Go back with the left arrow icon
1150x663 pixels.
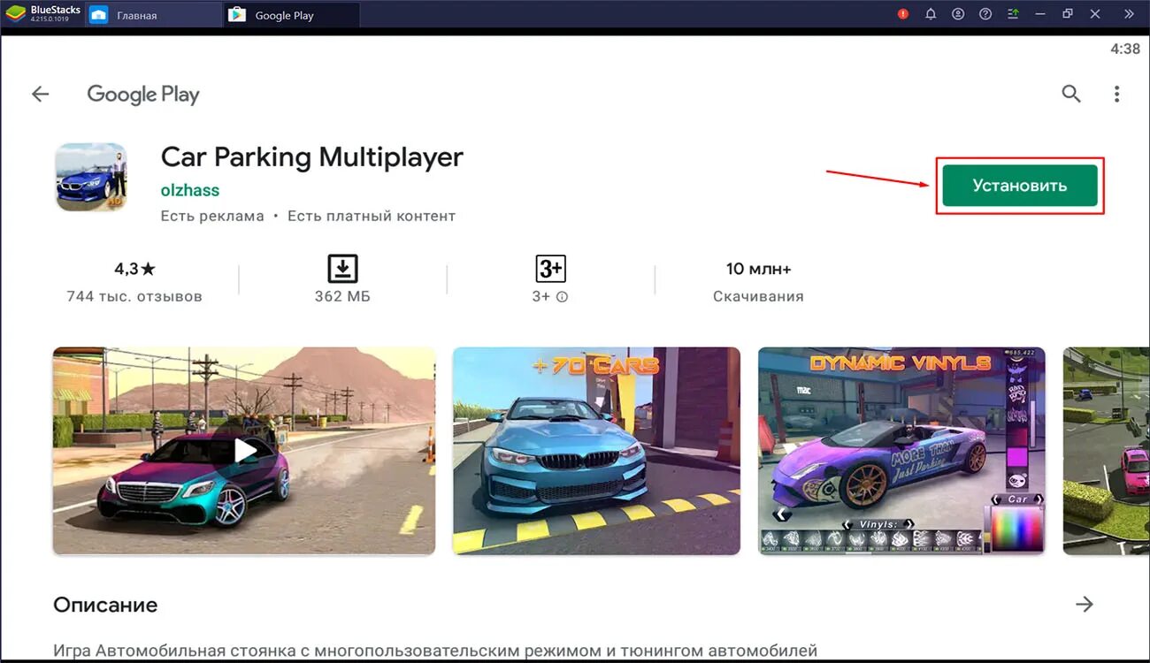pyautogui.click(x=41, y=94)
